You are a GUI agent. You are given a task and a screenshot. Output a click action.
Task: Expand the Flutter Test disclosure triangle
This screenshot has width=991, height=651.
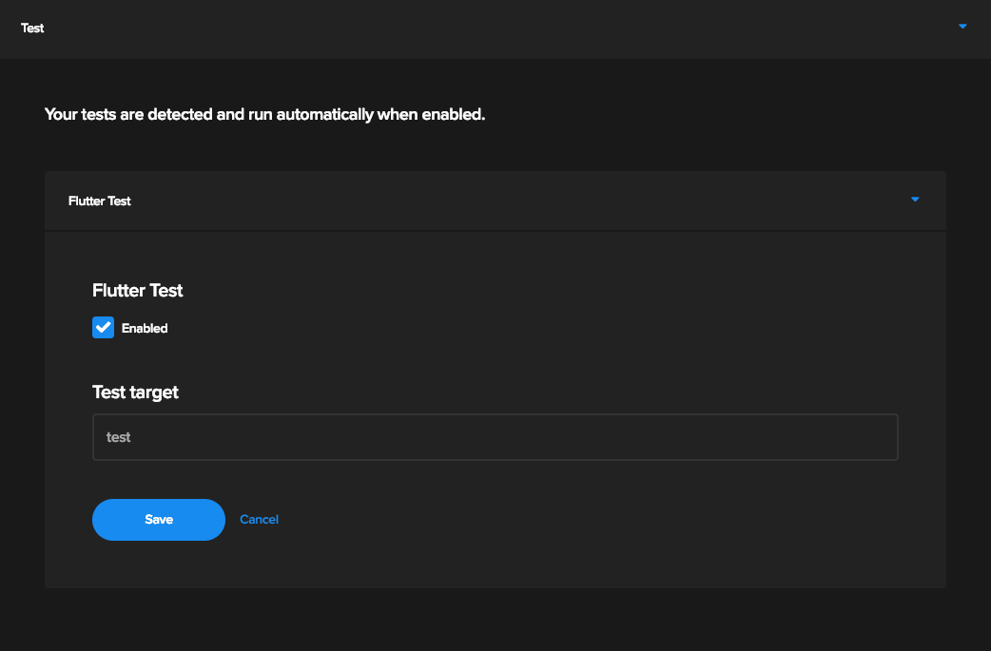pos(915,201)
